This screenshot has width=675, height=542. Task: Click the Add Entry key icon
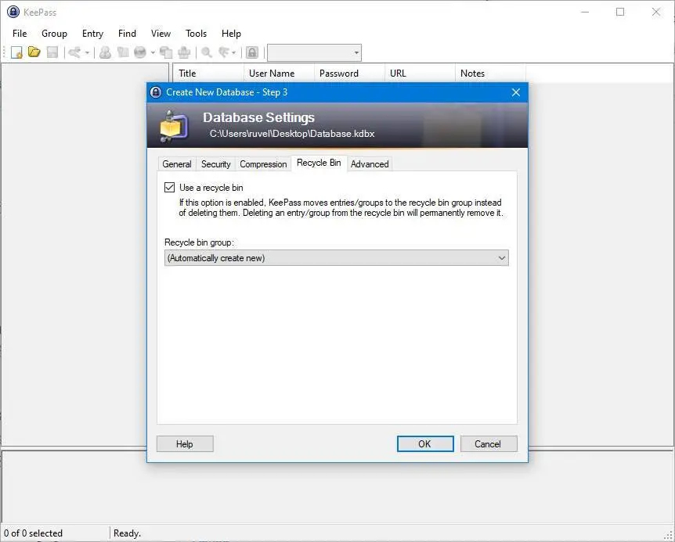[x=75, y=52]
